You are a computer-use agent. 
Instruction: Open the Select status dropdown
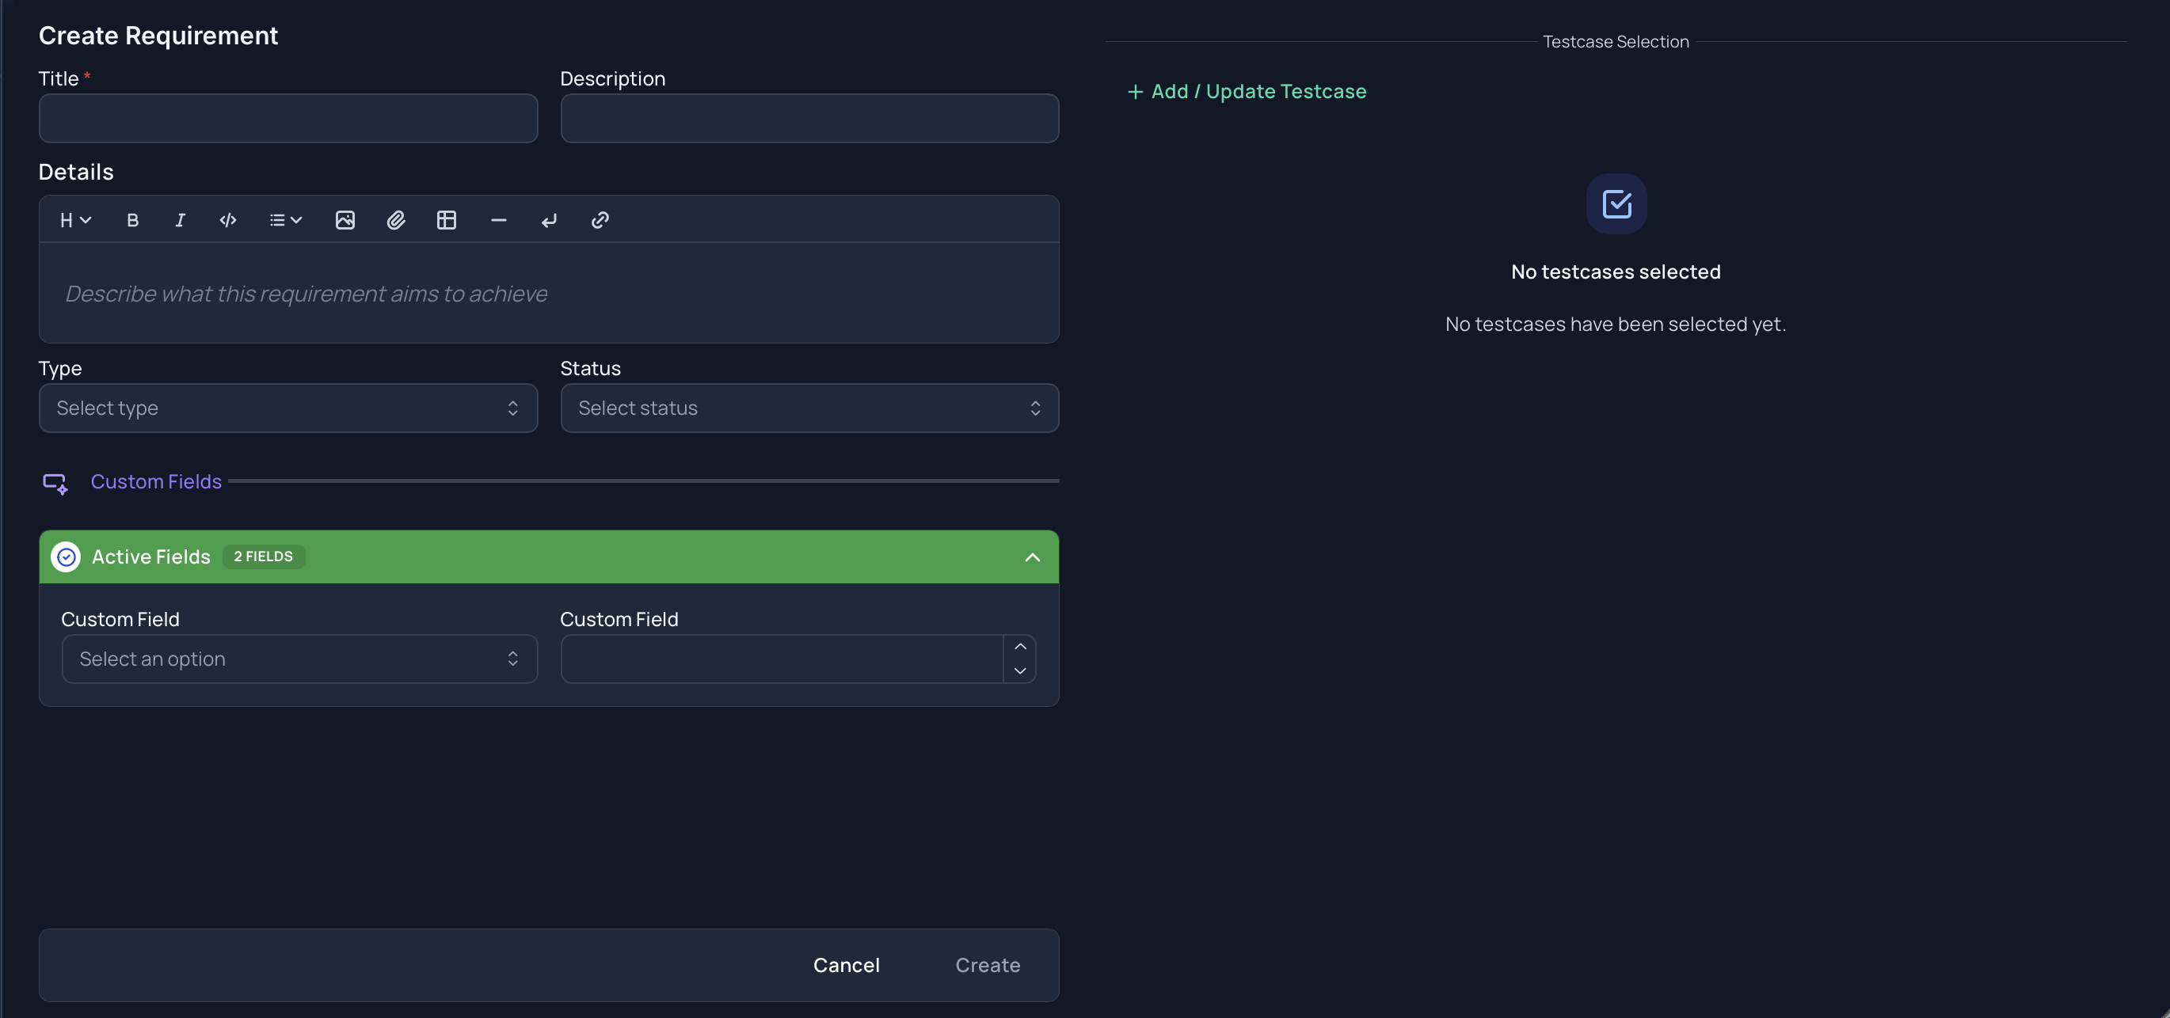point(809,408)
